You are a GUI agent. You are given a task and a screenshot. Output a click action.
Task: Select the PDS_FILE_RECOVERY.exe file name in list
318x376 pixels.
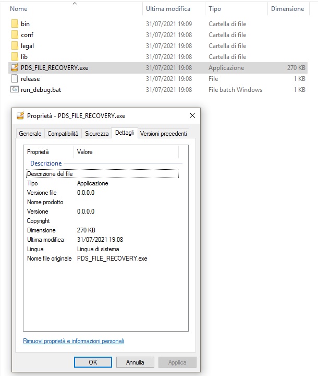[x=55, y=68]
